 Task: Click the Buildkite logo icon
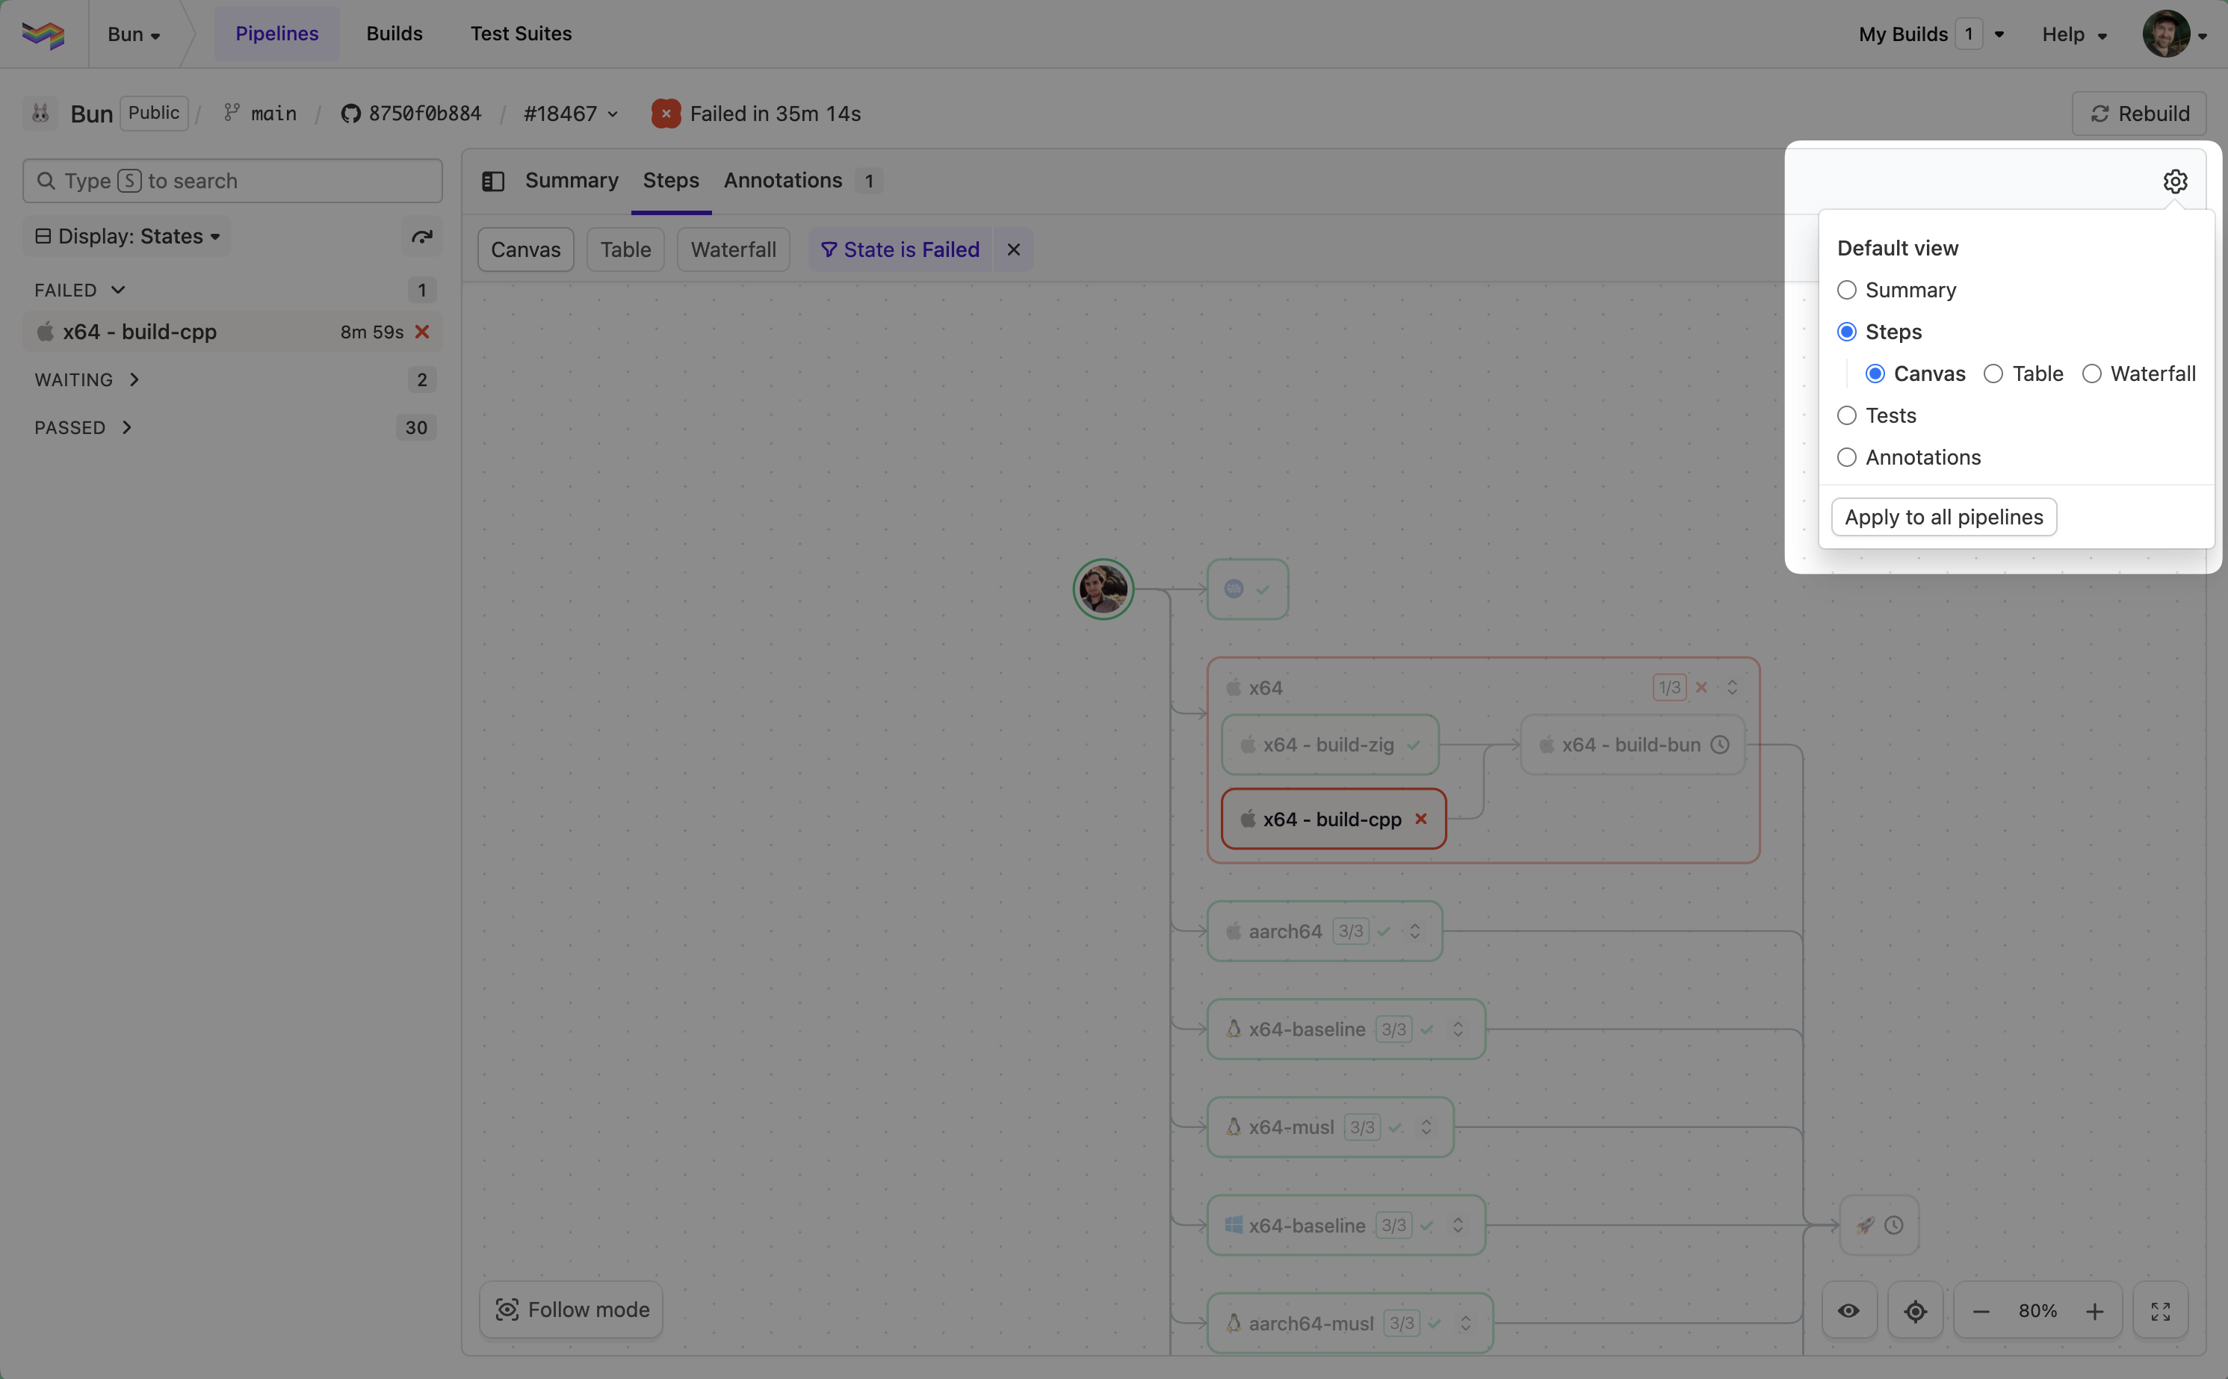(x=43, y=34)
